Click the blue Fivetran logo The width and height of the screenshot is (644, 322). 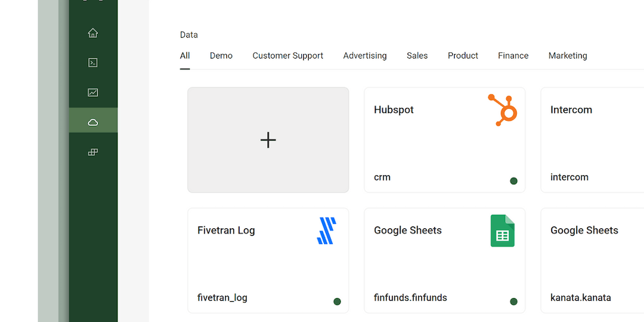point(326,231)
